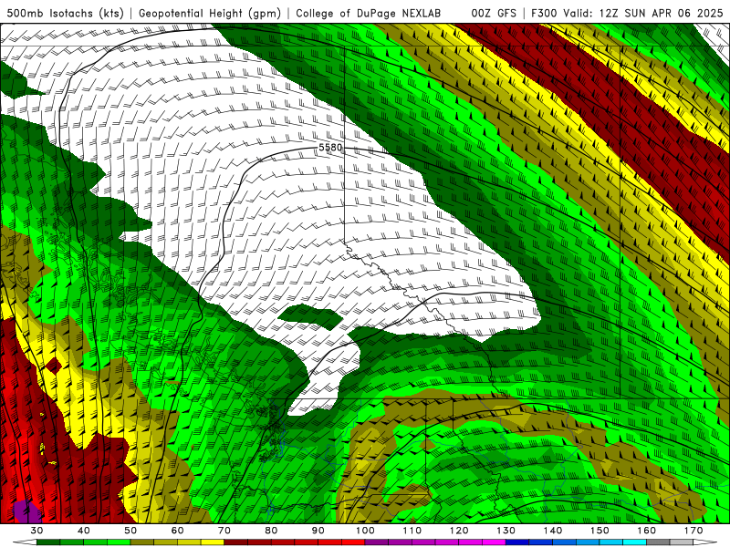This screenshot has width=730, height=547.
Task: Select the olive swatch starting at 50 kts
Action: point(142,542)
